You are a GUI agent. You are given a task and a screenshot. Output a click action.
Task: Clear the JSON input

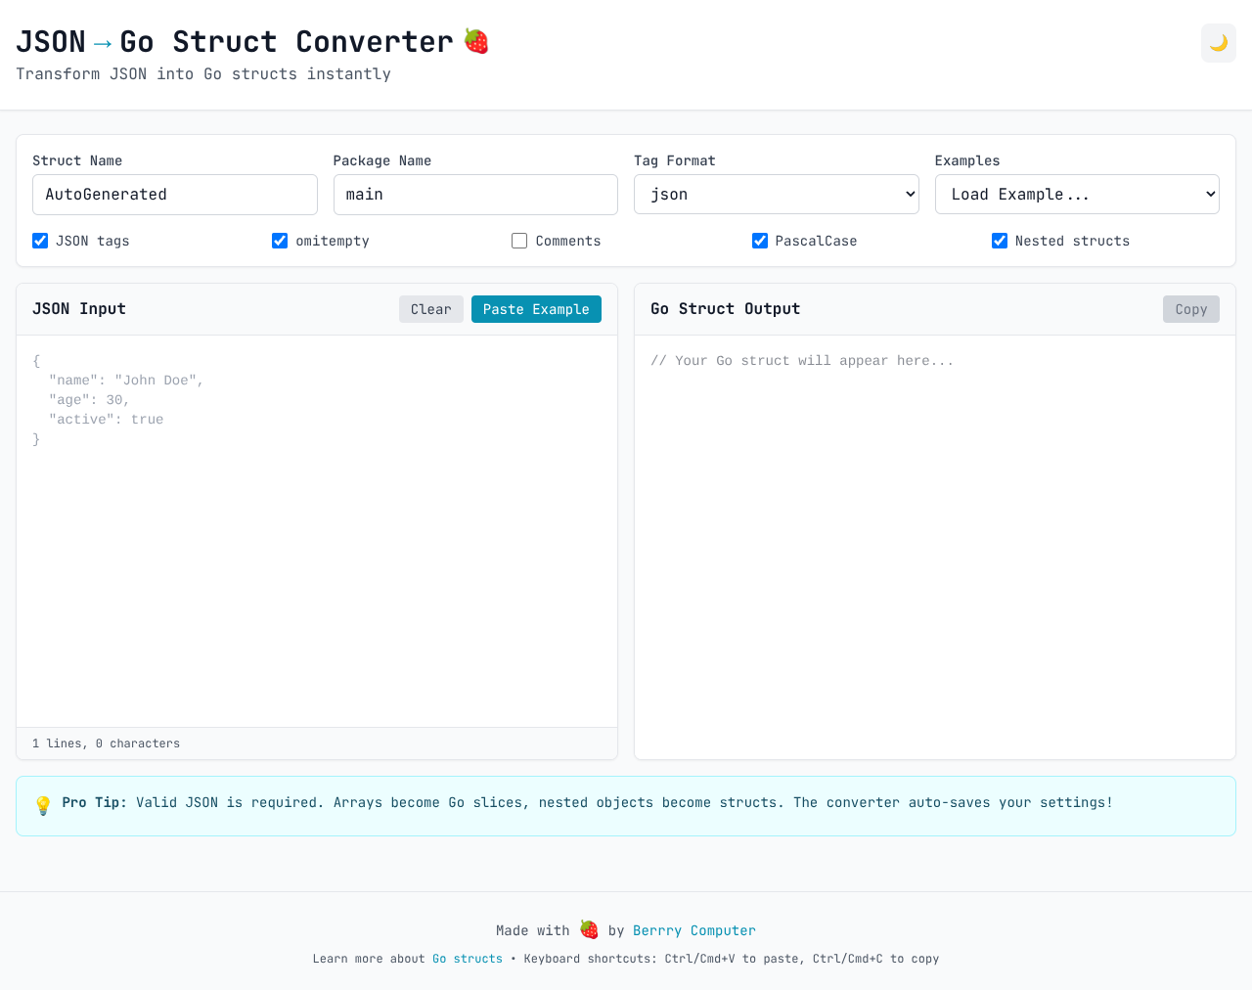pyautogui.click(x=430, y=309)
